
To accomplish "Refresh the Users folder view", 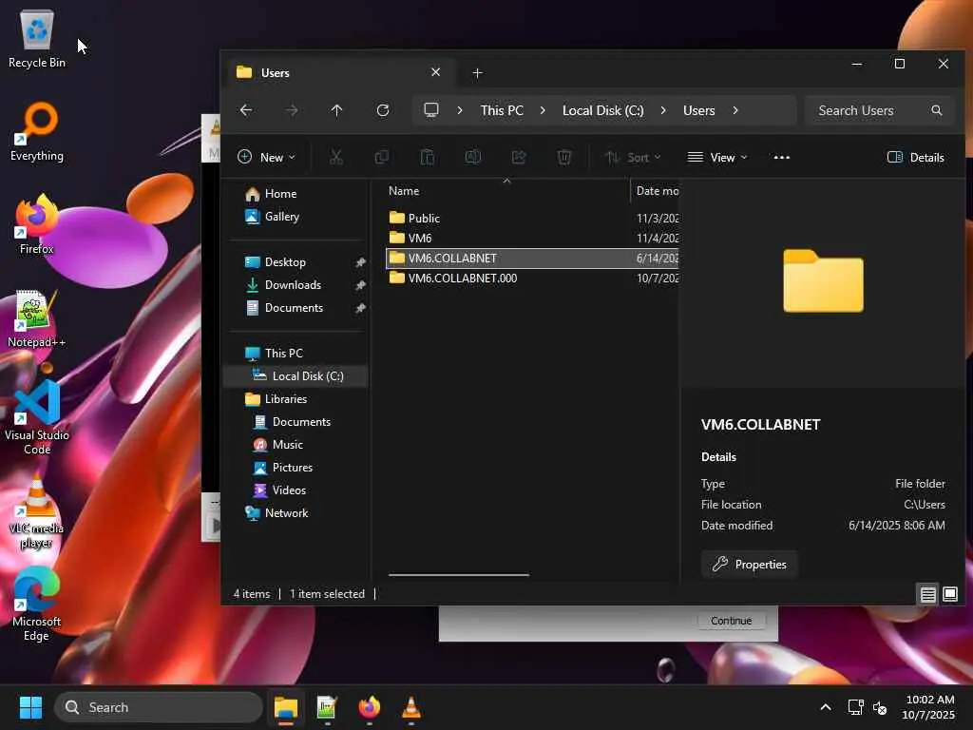I will click(383, 110).
